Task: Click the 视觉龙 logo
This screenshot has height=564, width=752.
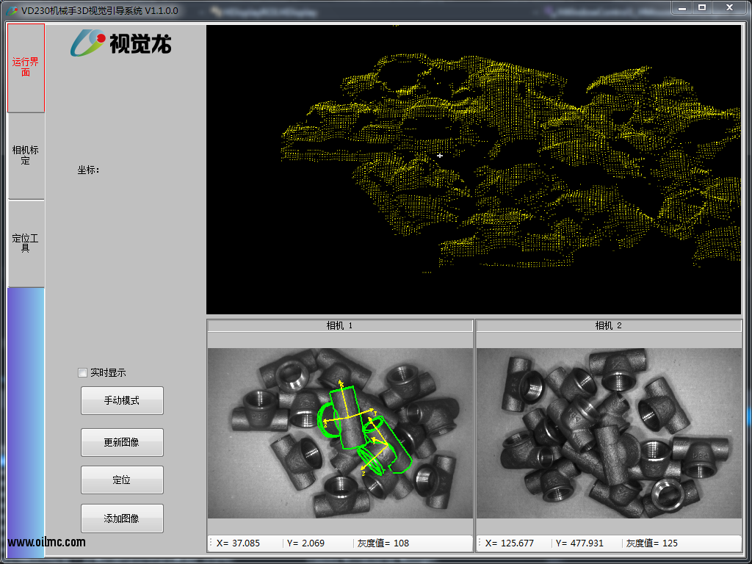Action: click(121, 43)
